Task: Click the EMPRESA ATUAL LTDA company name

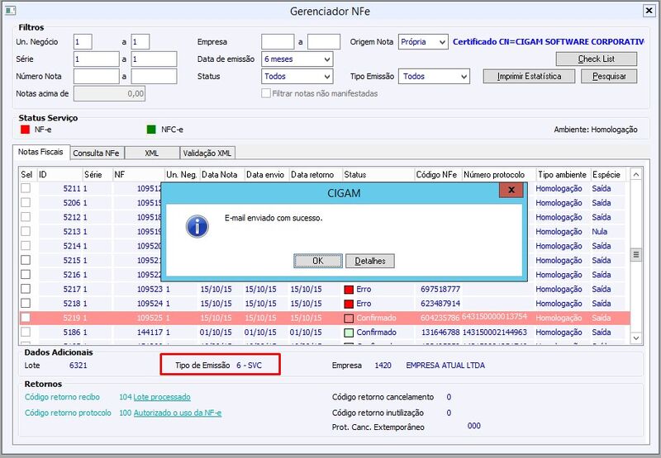Action: [x=445, y=366]
